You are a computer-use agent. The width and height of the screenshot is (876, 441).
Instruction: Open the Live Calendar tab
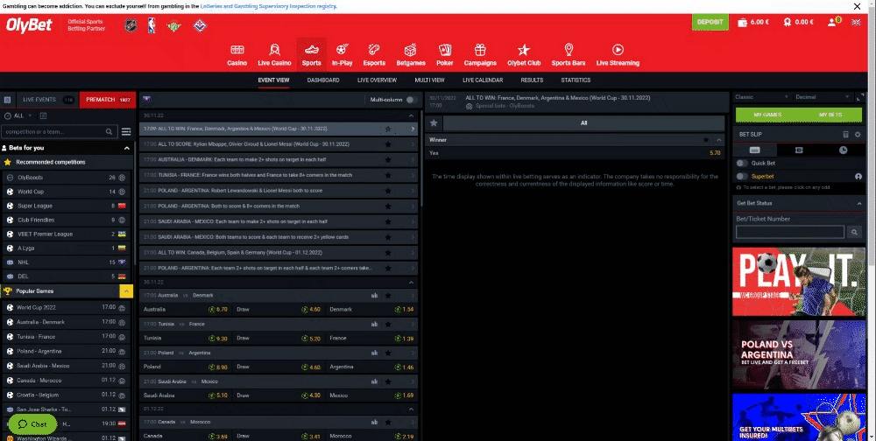pyautogui.click(x=483, y=80)
